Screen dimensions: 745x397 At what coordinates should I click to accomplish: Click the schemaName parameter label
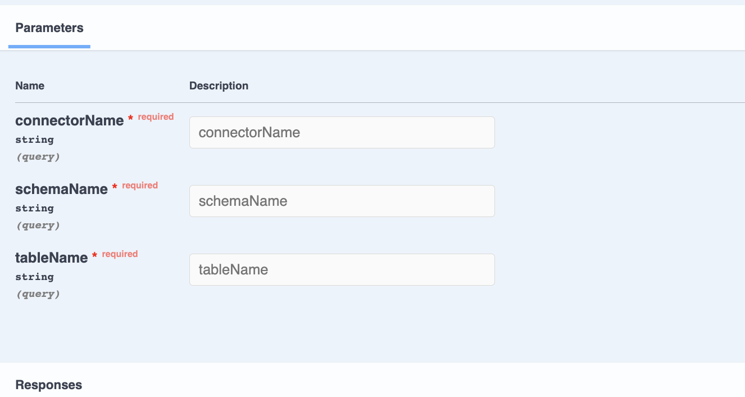61,189
